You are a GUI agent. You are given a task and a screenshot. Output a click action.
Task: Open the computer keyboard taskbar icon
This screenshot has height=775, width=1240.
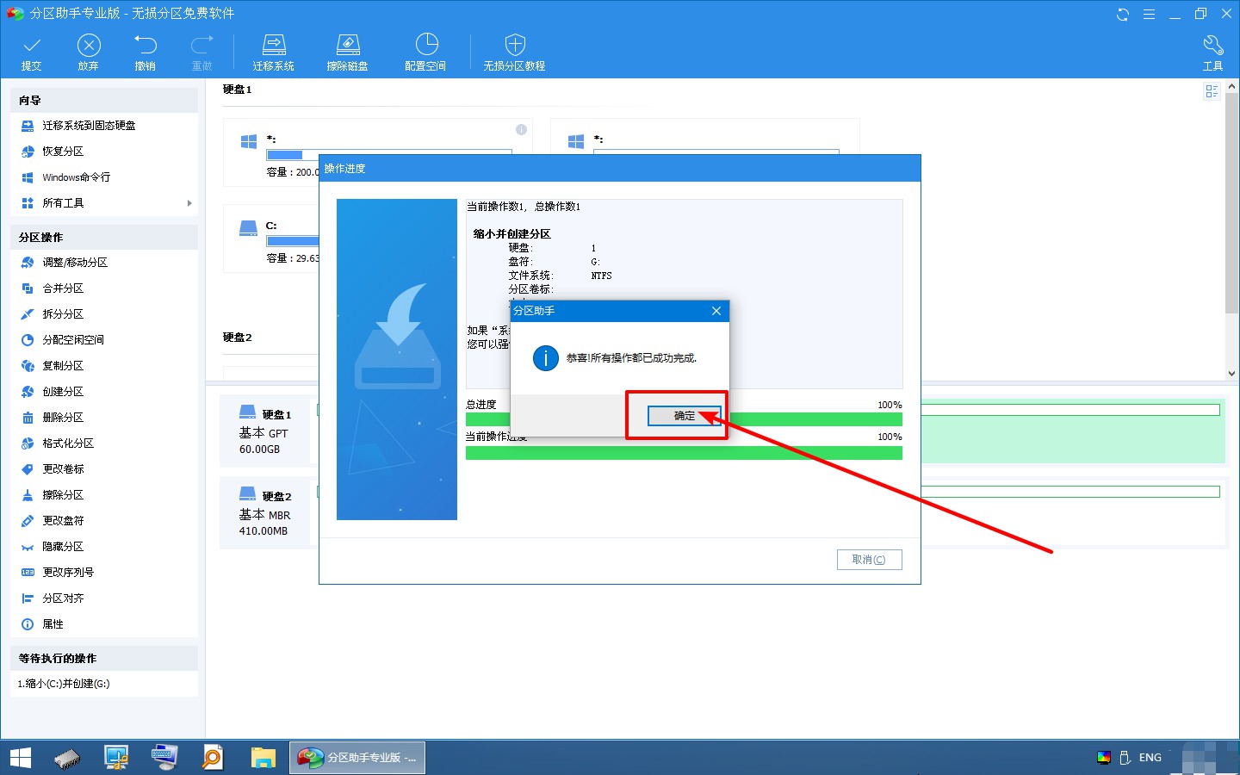click(164, 758)
